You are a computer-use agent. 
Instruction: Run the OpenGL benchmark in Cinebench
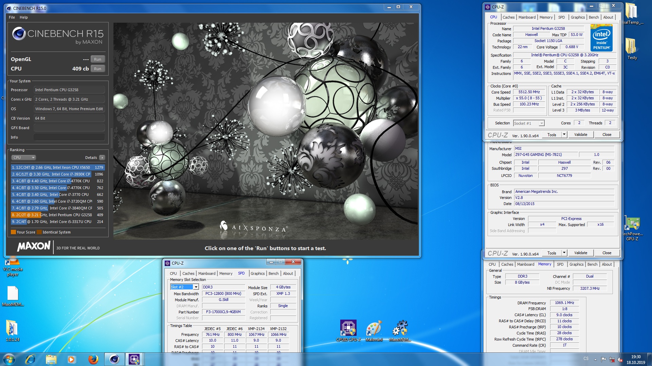pos(97,59)
